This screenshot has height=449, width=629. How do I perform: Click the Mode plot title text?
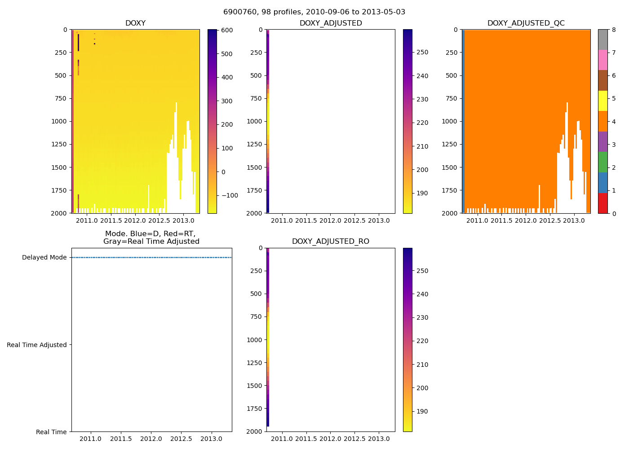coord(151,238)
